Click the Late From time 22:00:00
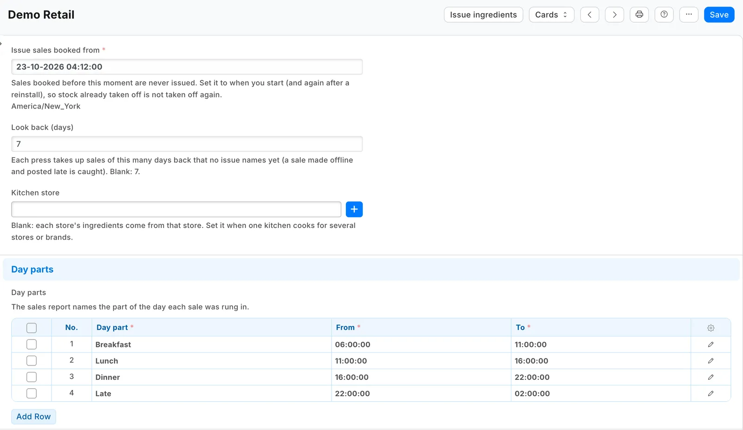743x430 pixels. tap(421, 393)
